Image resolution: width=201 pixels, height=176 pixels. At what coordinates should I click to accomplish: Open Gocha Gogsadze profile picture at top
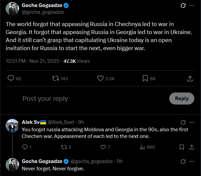12,9
